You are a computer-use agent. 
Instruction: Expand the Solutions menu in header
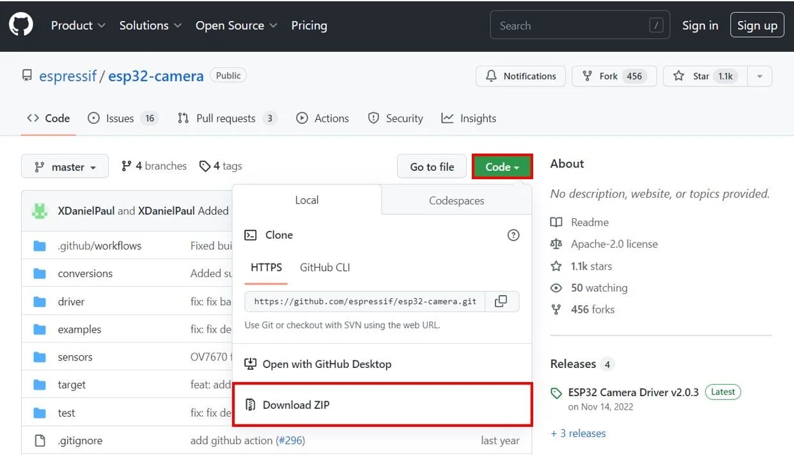point(150,26)
